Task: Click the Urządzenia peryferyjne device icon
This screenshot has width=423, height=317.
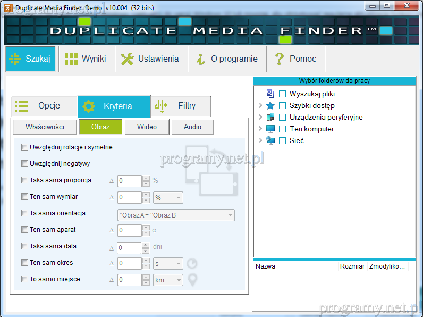Action: (x=270, y=117)
